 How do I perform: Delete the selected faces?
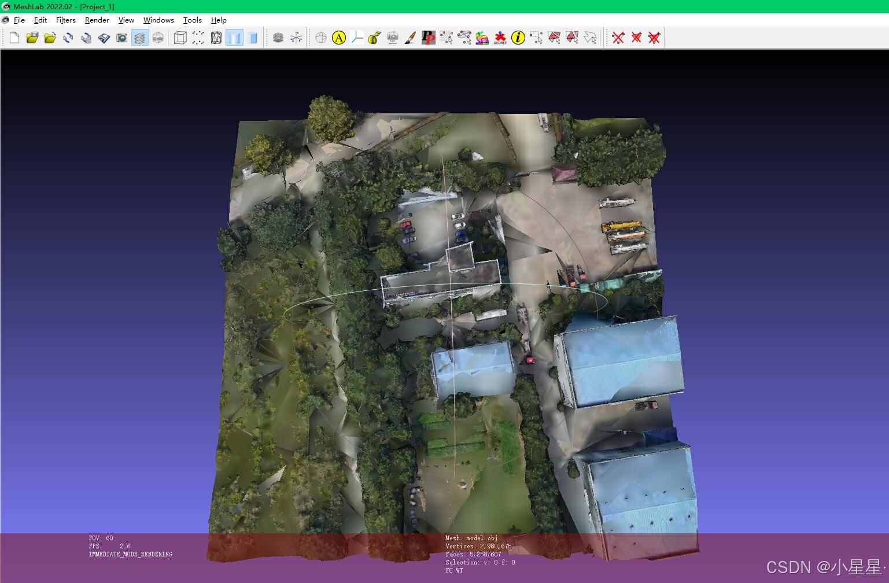coord(636,38)
